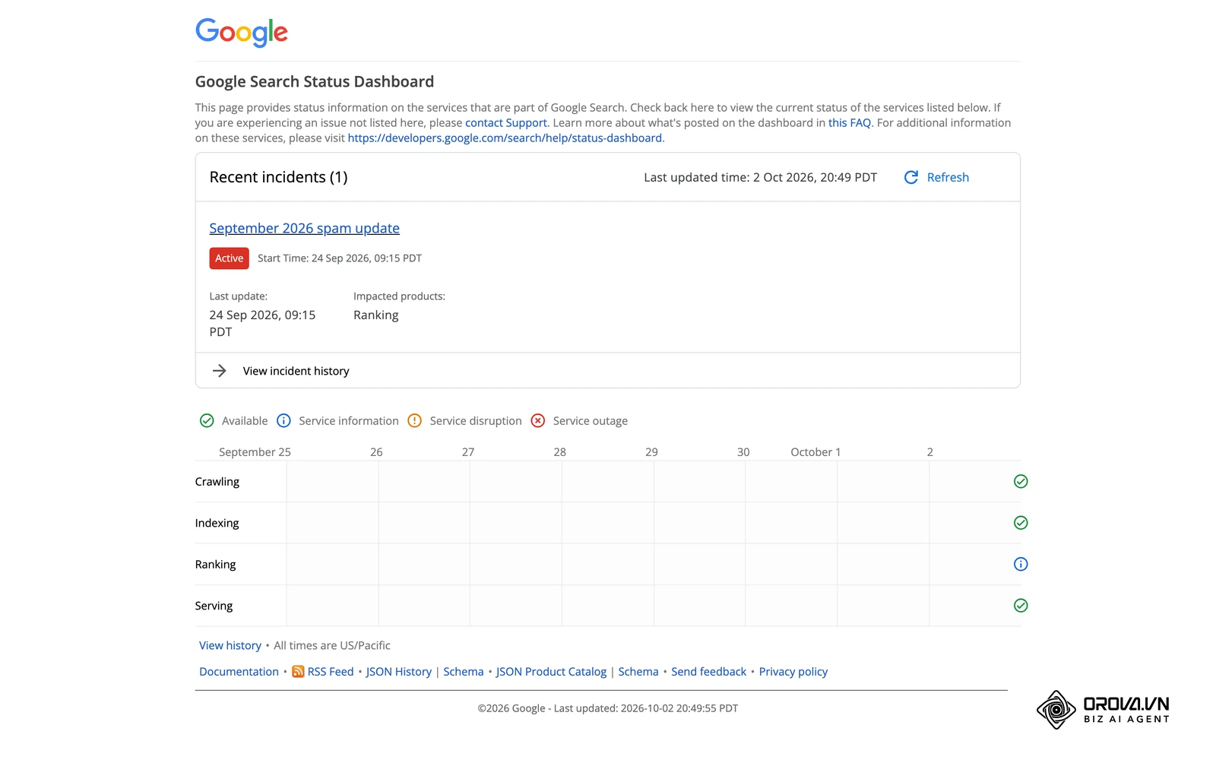Click the Google logo
The width and height of the screenshot is (1216, 760).
[x=242, y=32]
